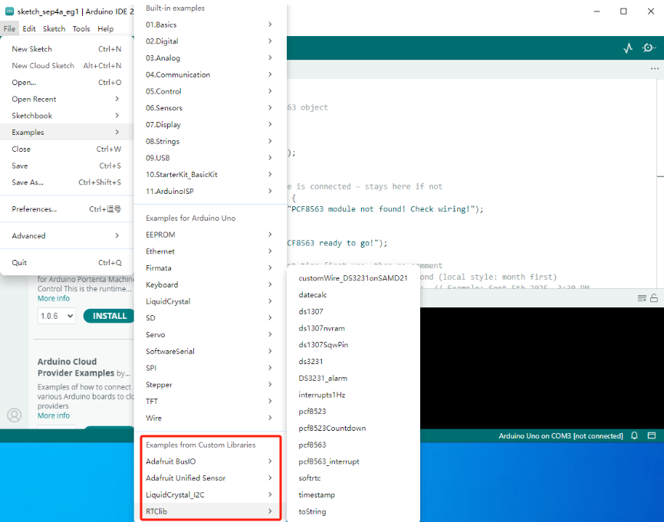Expand the Adafruit BusIO examples submenu
The image size is (664, 522).
pos(207,461)
